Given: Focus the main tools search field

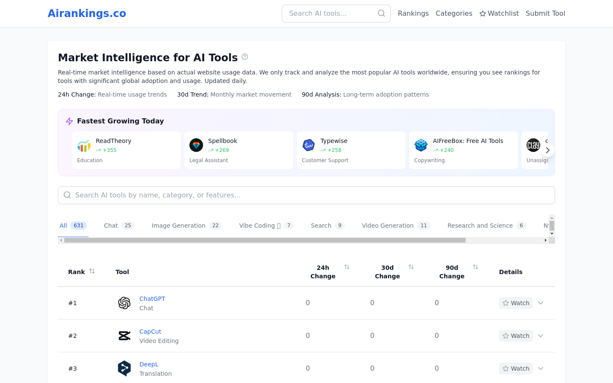Looking at the screenshot, I should 306,195.
